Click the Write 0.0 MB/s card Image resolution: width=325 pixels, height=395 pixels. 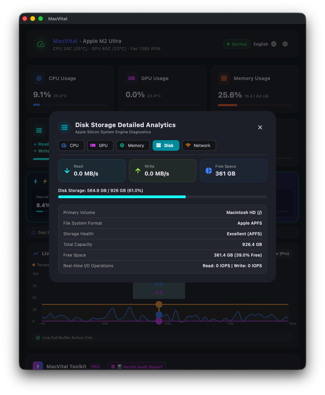click(x=162, y=171)
